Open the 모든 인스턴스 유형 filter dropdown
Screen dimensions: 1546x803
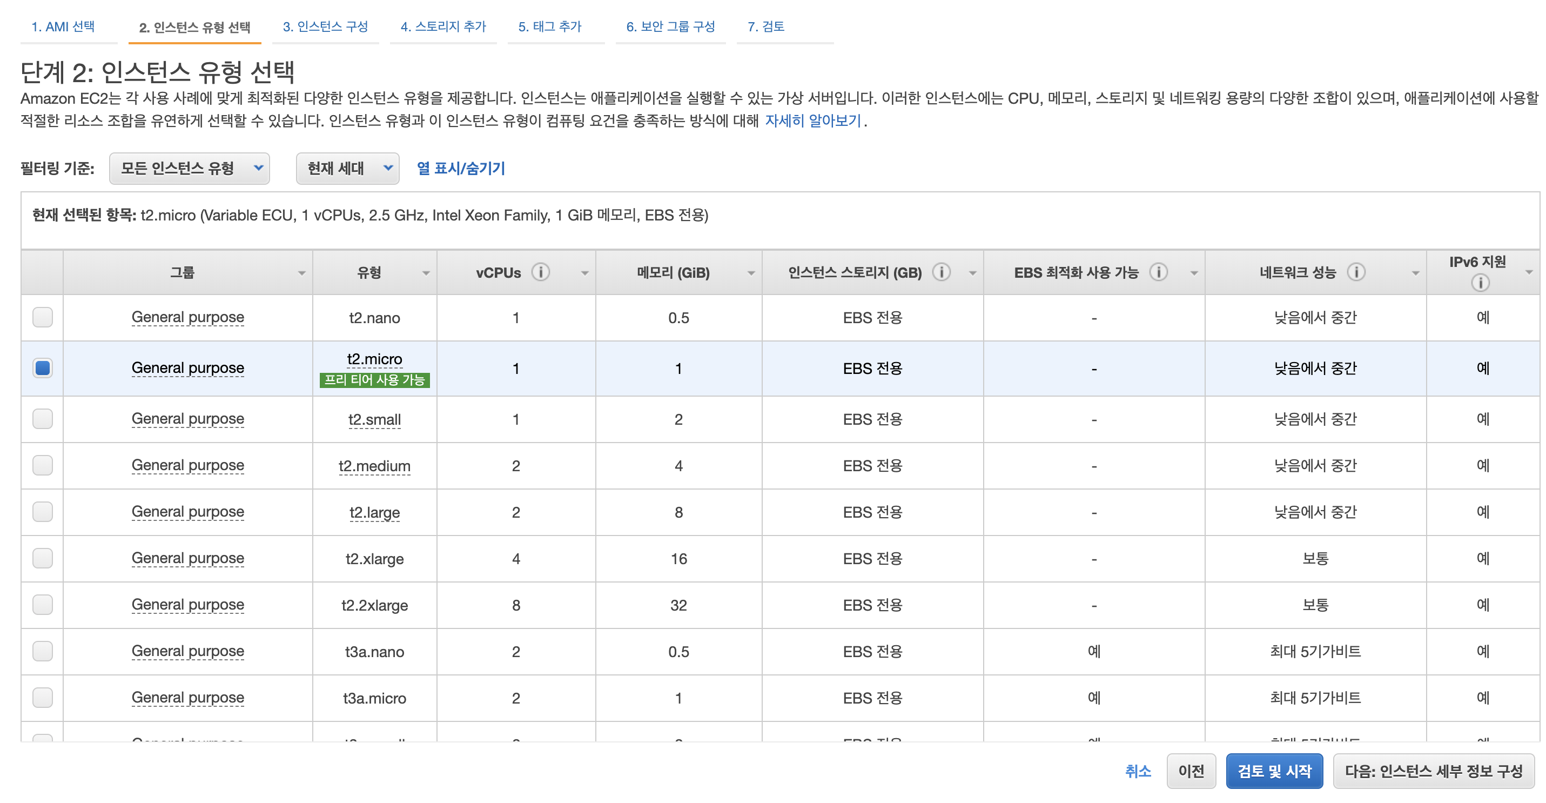point(189,169)
